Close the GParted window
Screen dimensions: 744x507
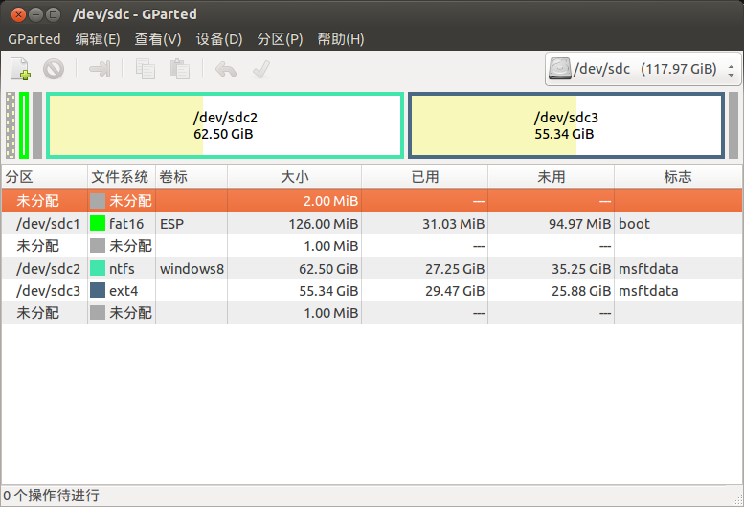(18, 14)
